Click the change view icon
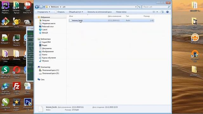The width and height of the screenshot is (203, 114). tap(154, 12)
